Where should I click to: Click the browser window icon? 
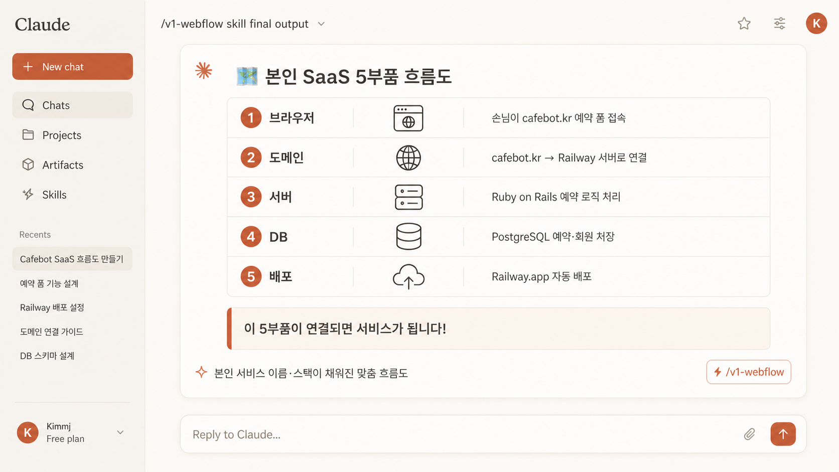[408, 118]
